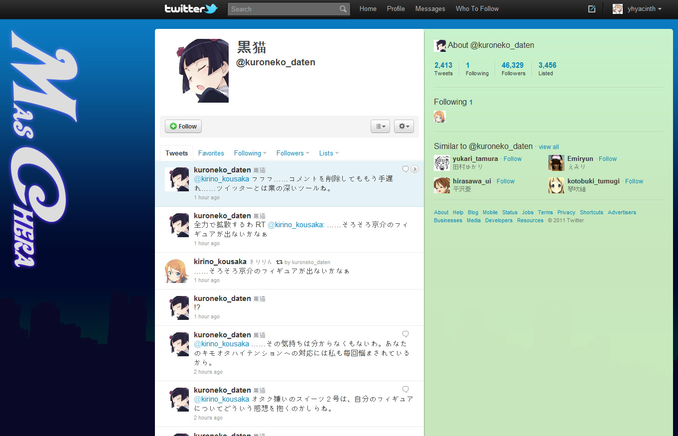The height and width of the screenshot is (436, 678).
Task: Open the Followers tab dropdown
Action: point(293,153)
